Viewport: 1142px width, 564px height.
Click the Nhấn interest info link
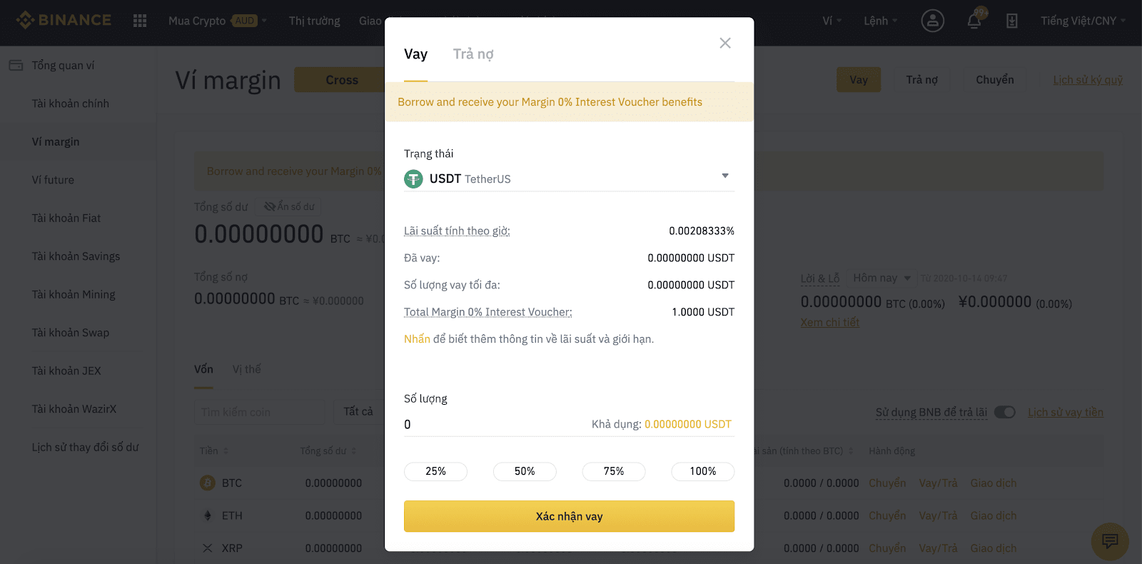(417, 338)
